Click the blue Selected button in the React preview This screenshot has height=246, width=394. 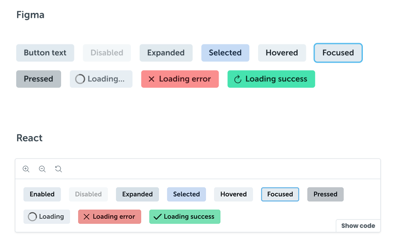coord(186,194)
